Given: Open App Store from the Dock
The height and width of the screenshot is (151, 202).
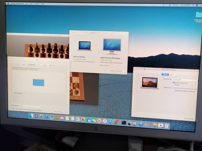Looking at the screenshot, I should 110,121.
